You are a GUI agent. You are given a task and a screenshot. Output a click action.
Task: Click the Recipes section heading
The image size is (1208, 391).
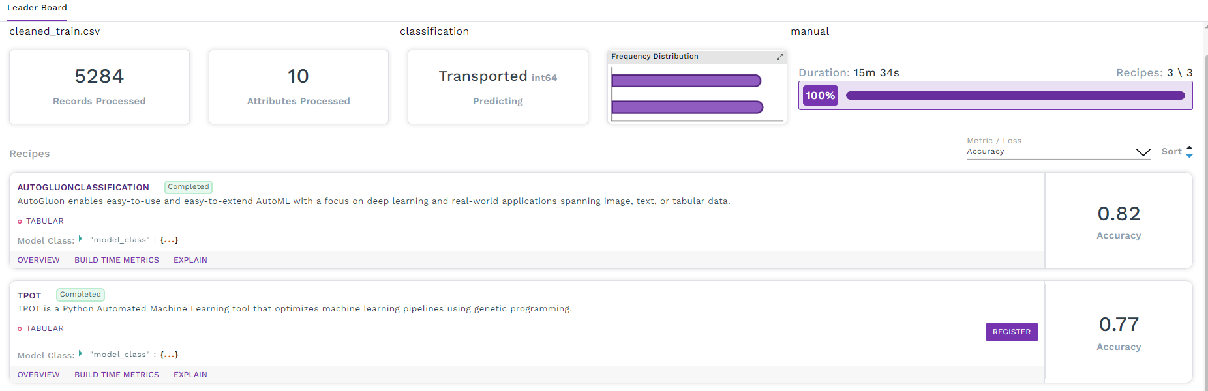point(29,154)
